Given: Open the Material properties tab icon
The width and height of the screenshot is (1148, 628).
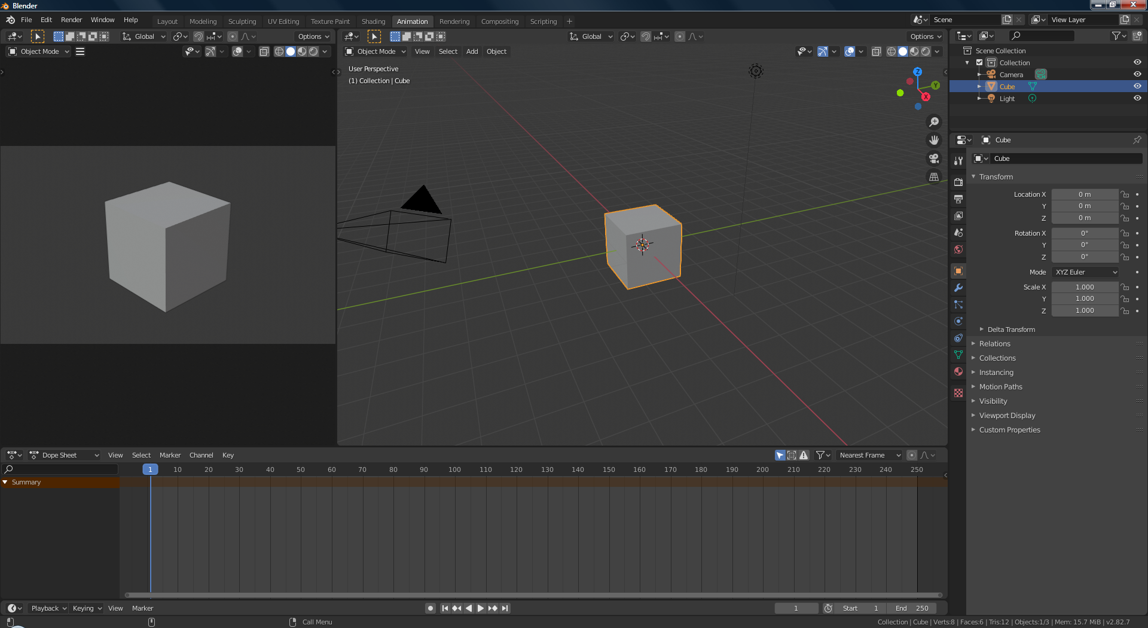Looking at the screenshot, I should (x=958, y=371).
